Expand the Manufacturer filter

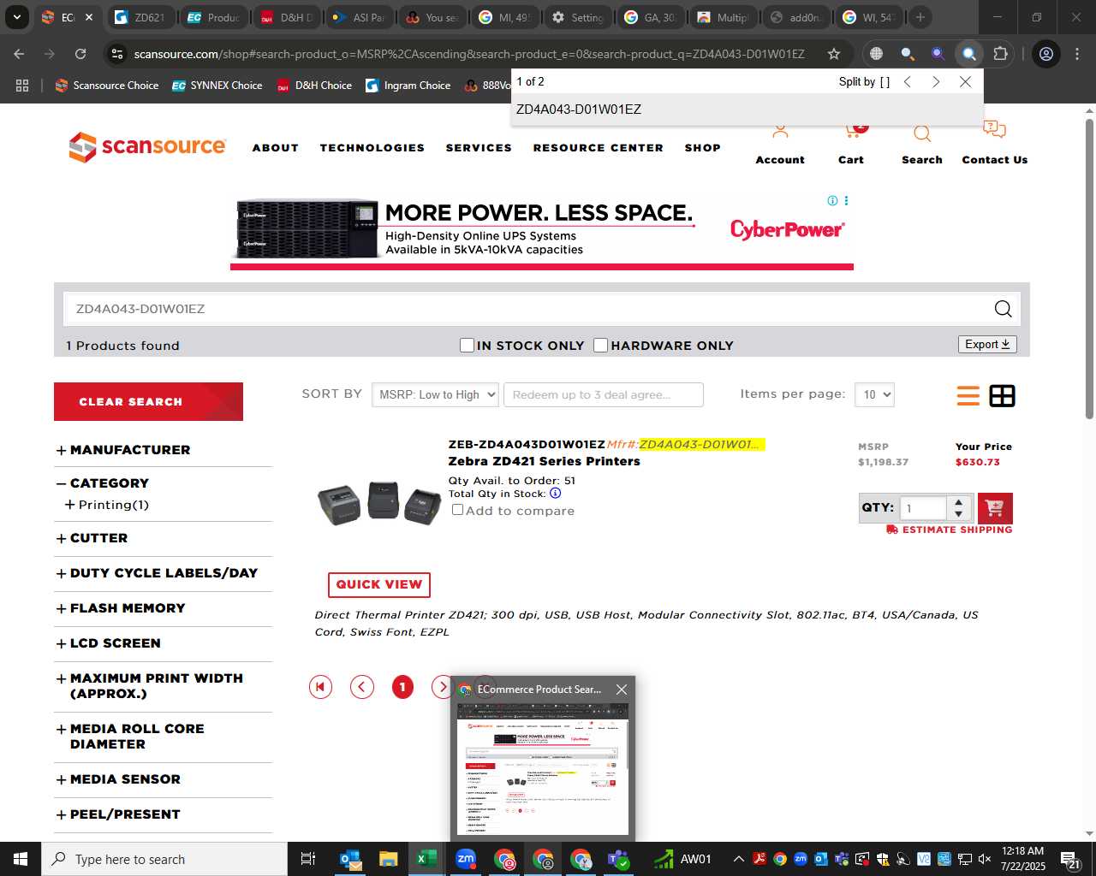point(61,450)
